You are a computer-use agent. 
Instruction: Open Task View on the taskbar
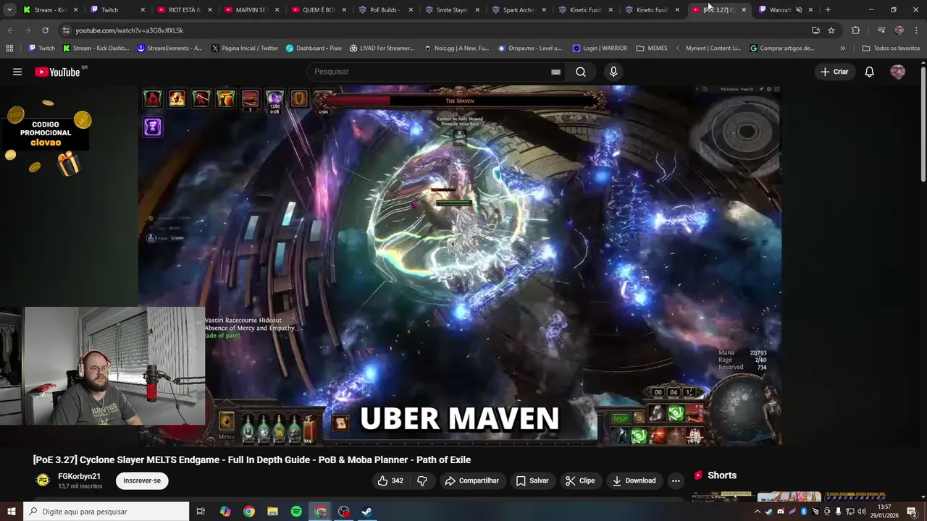[x=201, y=512]
